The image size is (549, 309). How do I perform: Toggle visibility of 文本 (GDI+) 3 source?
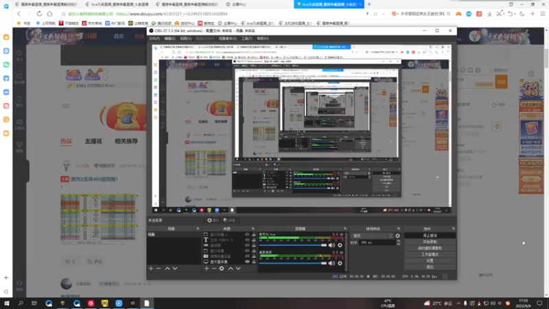coord(247,240)
